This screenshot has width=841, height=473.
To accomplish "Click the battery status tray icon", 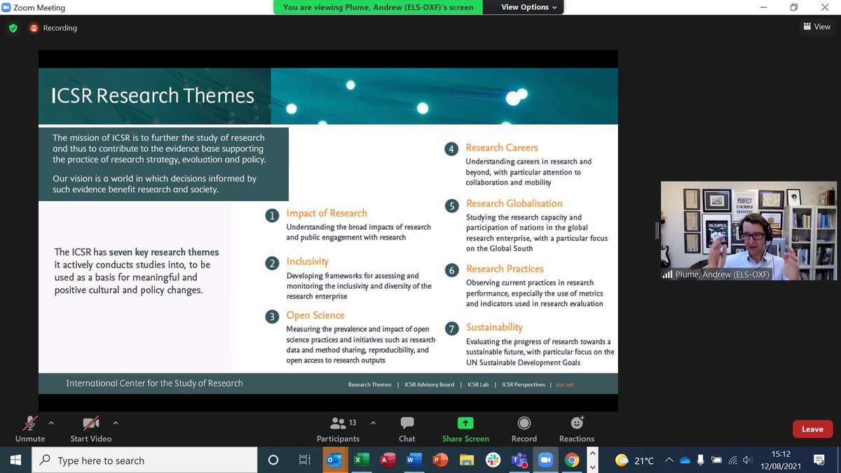I will [716, 460].
